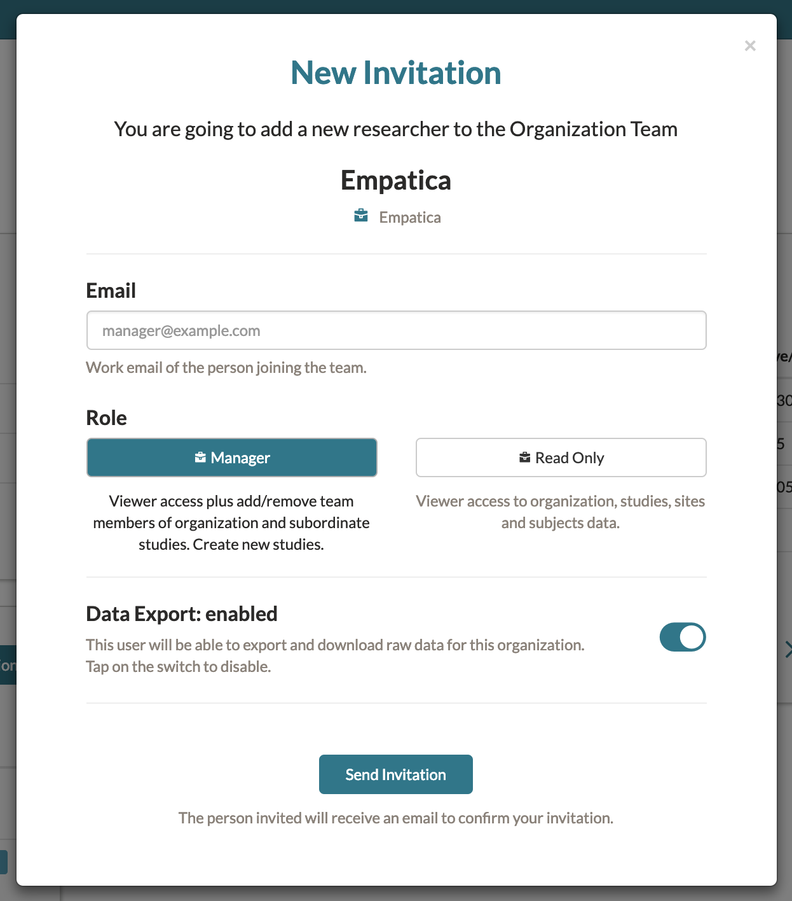Click the partially hidden chevron behind dialog edge

click(x=788, y=650)
